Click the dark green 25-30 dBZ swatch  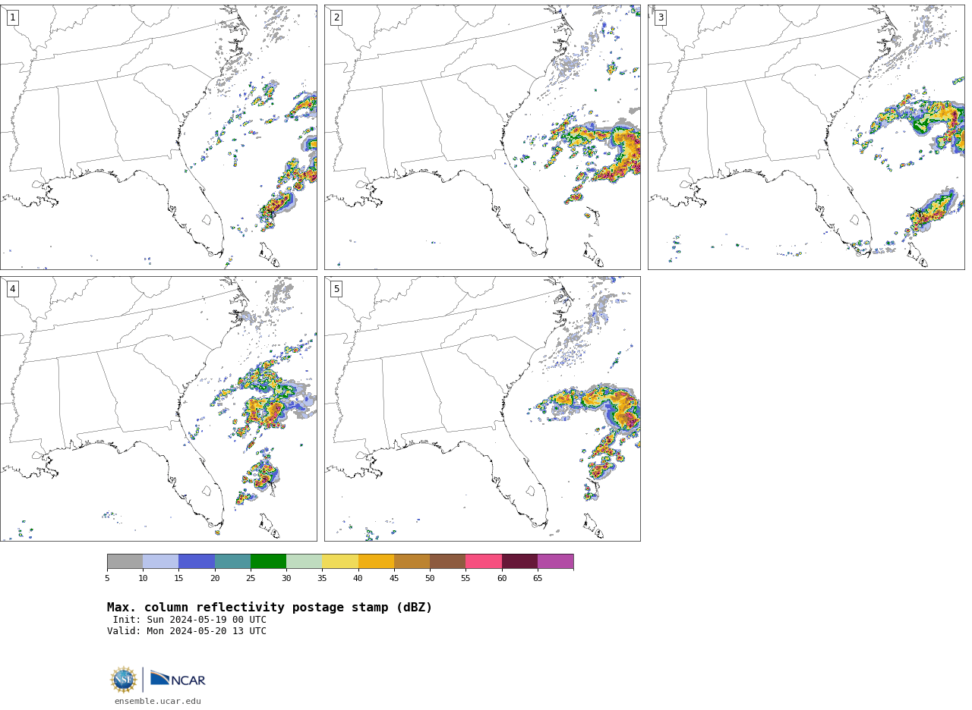[269, 561]
